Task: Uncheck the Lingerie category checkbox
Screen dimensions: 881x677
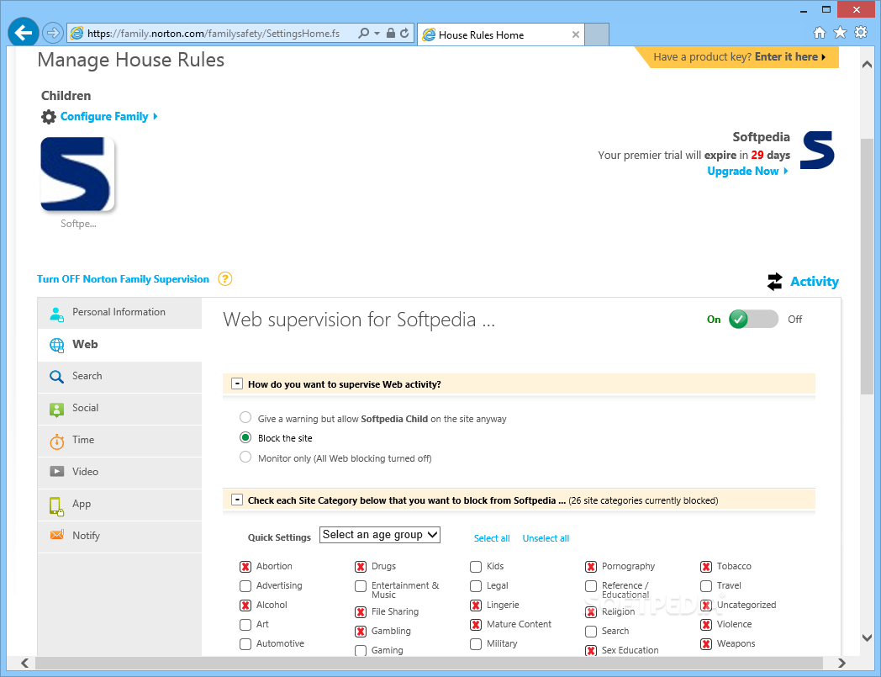Action: click(476, 606)
